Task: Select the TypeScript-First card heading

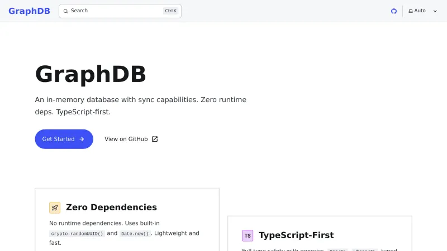Action: coord(296,235)
